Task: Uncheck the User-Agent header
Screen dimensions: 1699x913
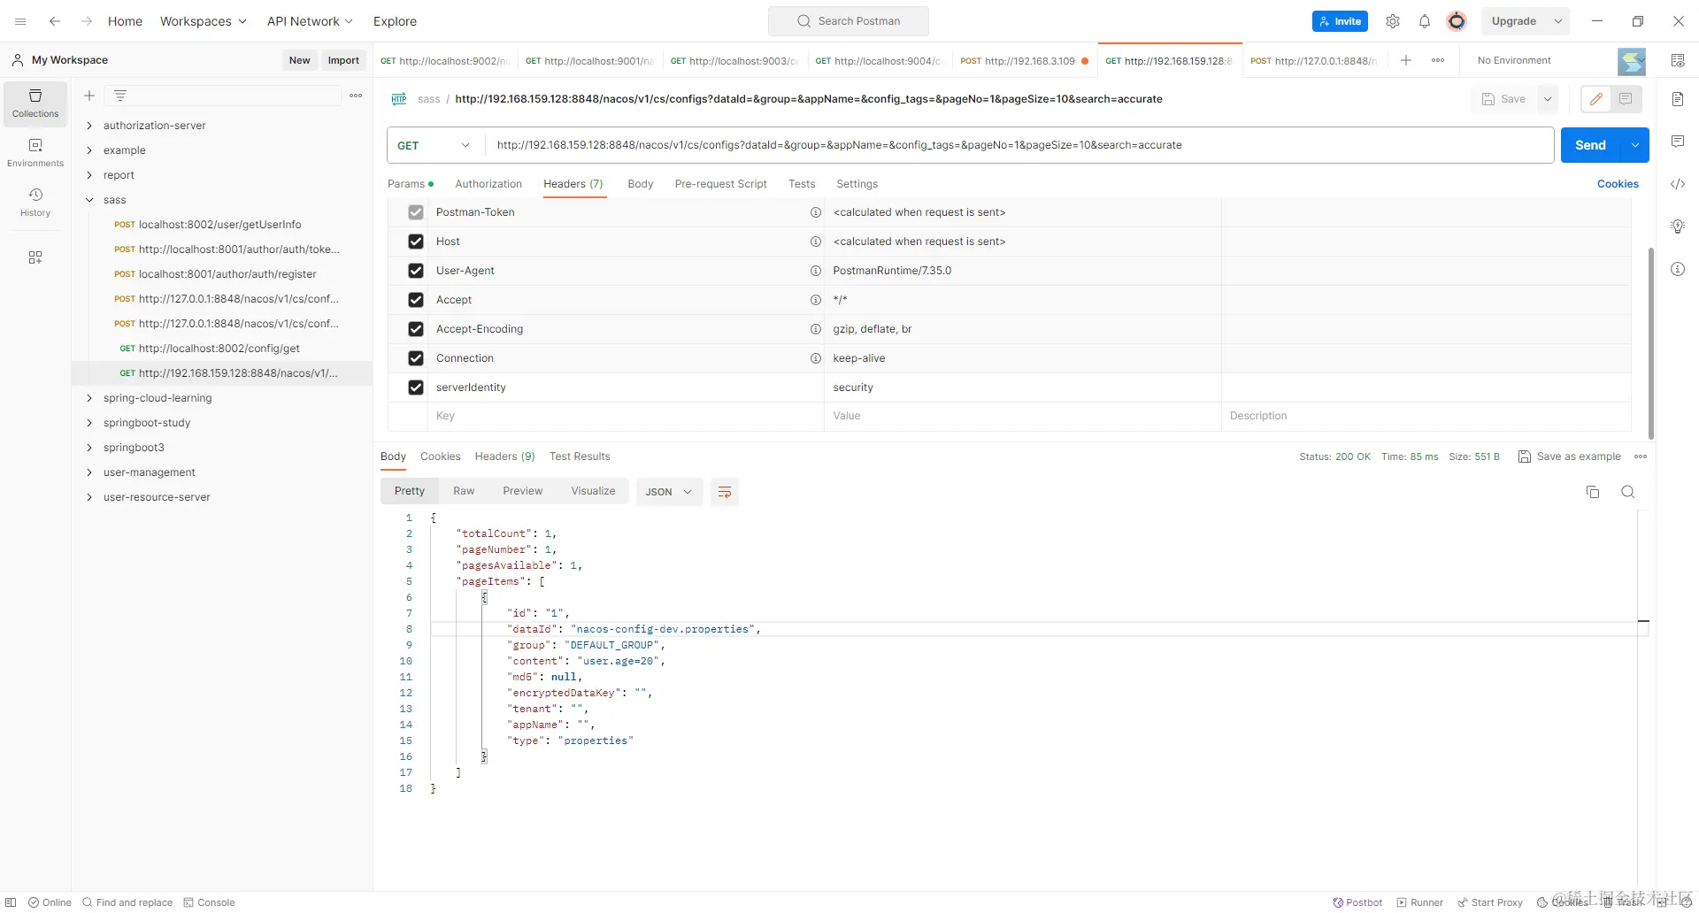Action: point(416,271)
